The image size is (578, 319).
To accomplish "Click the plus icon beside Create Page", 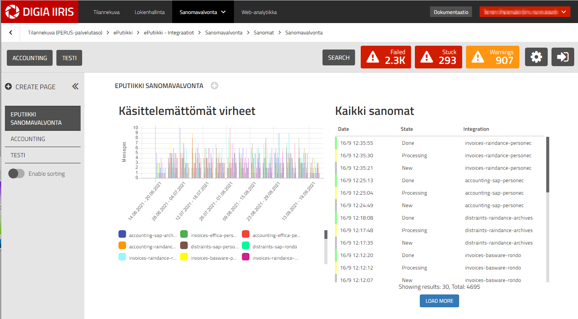I will [x=8, y=87].
